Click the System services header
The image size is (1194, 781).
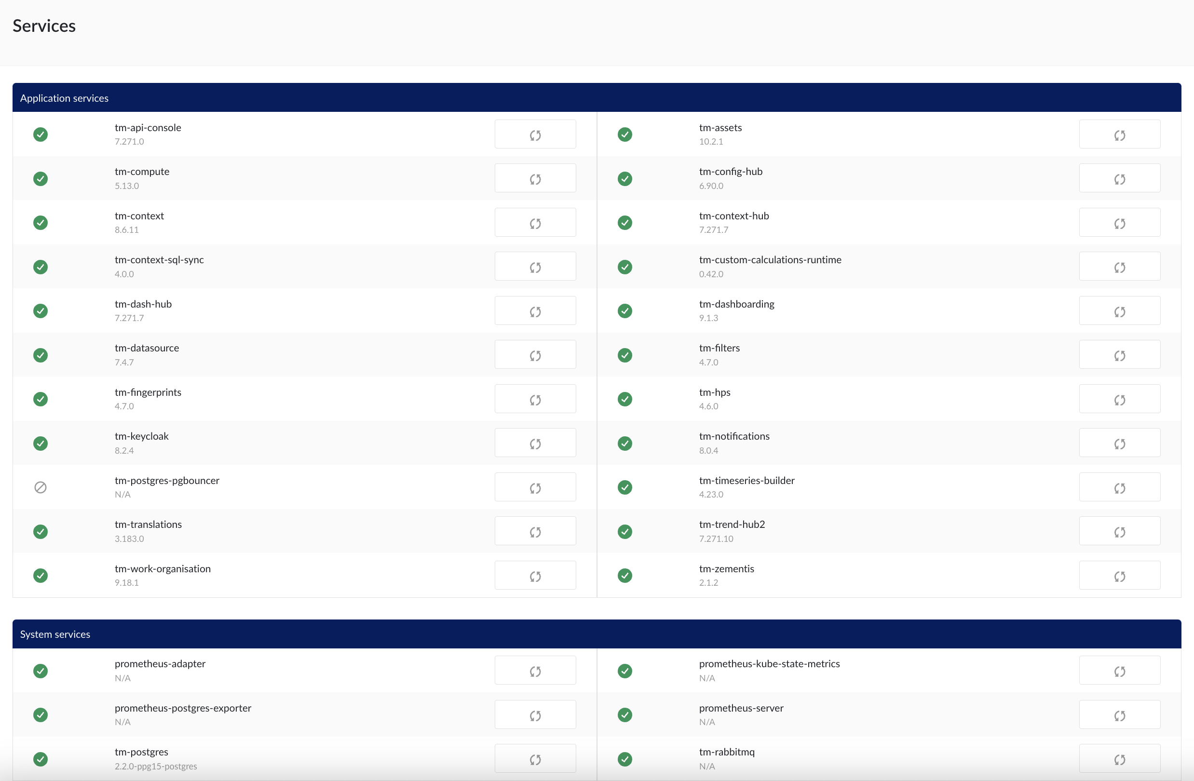point(55,634)
